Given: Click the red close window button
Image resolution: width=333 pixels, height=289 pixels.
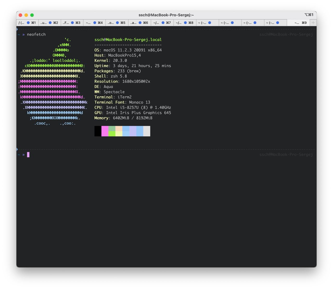Looking at the screenshot, I should [21, 15].
